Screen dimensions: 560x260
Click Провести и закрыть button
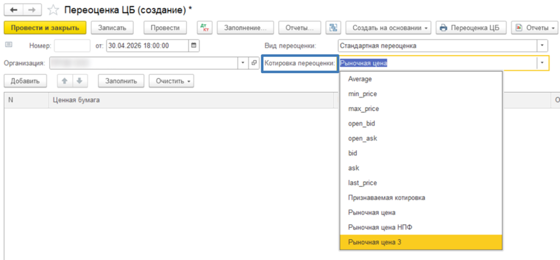45,27
